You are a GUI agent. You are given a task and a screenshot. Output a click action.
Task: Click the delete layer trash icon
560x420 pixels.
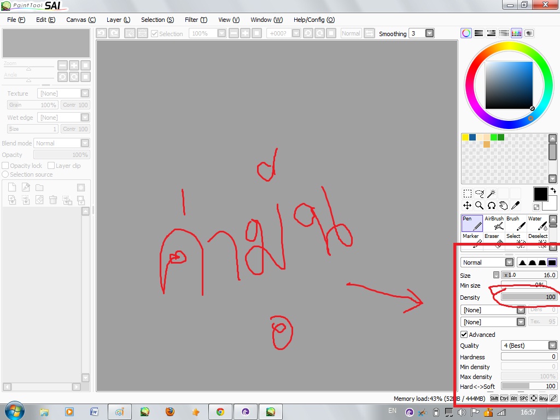pos(53,200)
